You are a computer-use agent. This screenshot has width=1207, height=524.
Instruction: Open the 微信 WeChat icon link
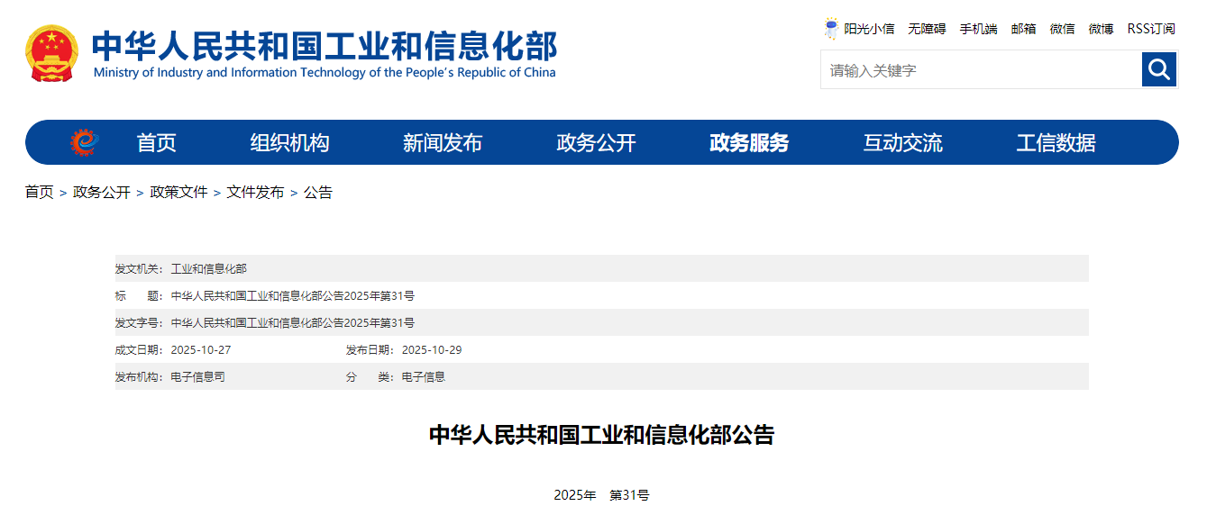(x=1062, y=28)
